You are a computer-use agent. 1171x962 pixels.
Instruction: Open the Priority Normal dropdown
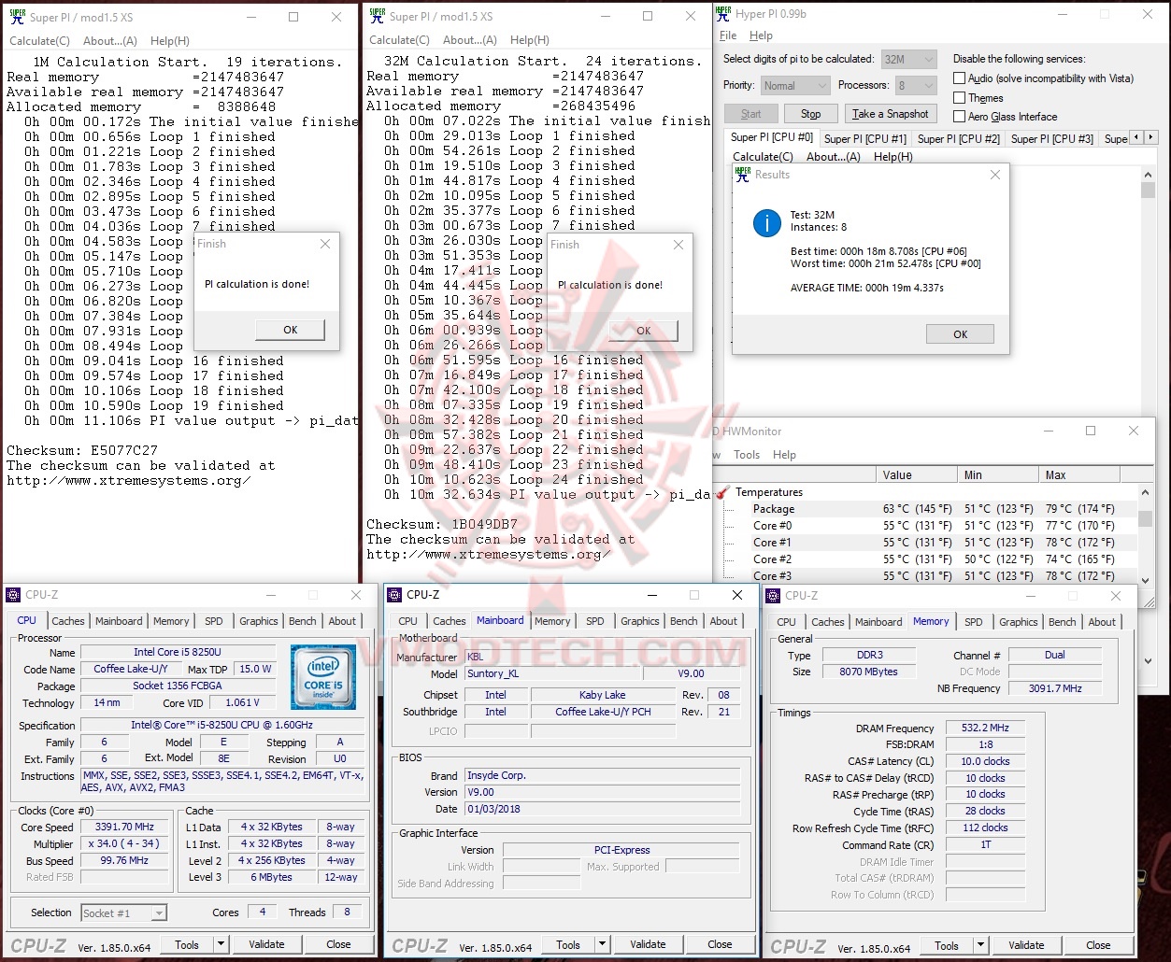point(794,85)
